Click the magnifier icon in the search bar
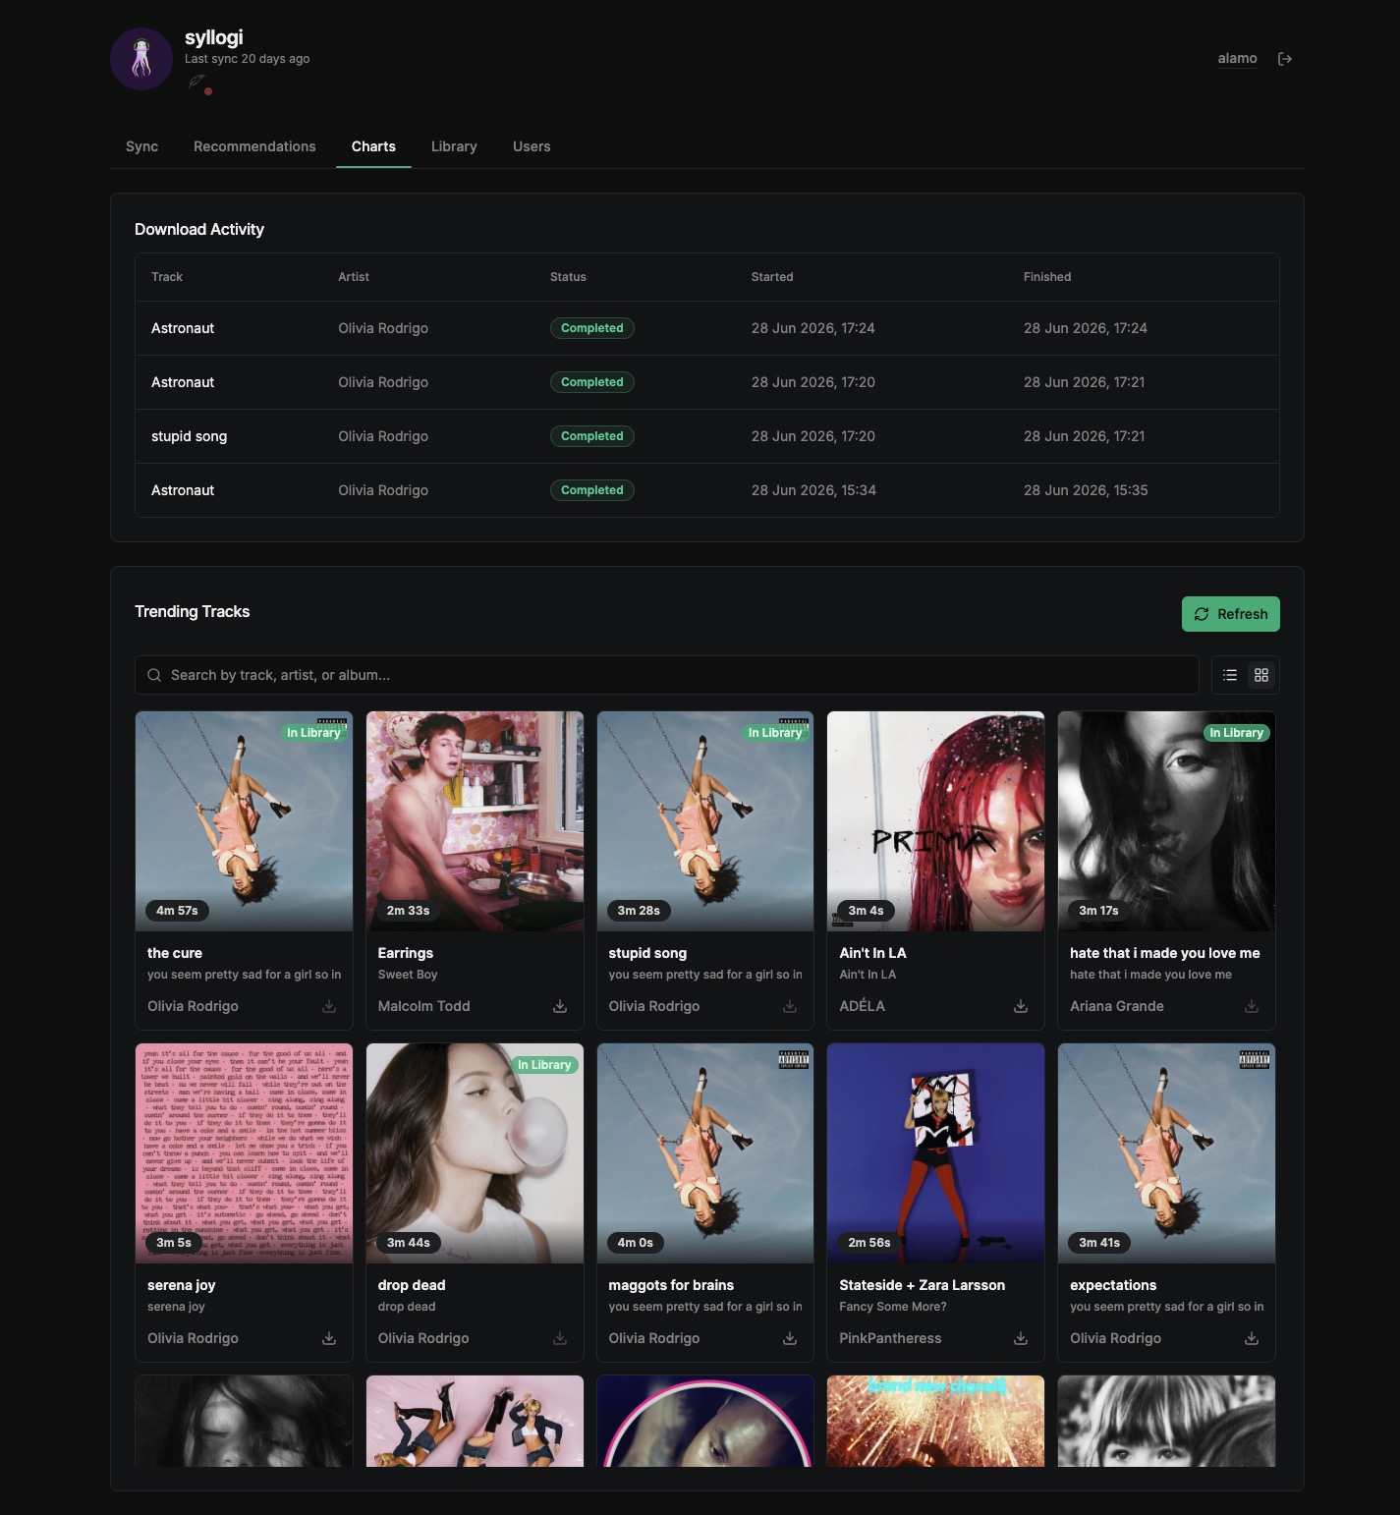Image resolution: width=1400 pixels, height=1515 pixels. click(154, 675)
